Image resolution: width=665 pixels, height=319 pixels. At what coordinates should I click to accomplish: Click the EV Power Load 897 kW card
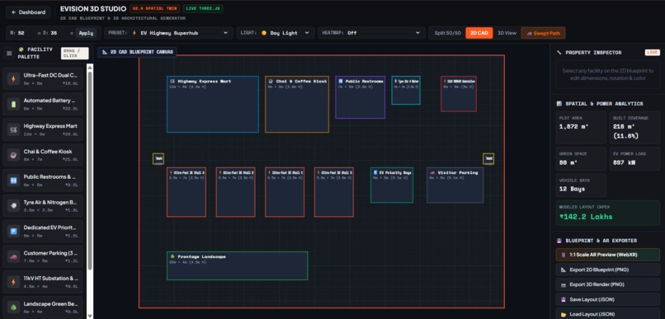634,159
